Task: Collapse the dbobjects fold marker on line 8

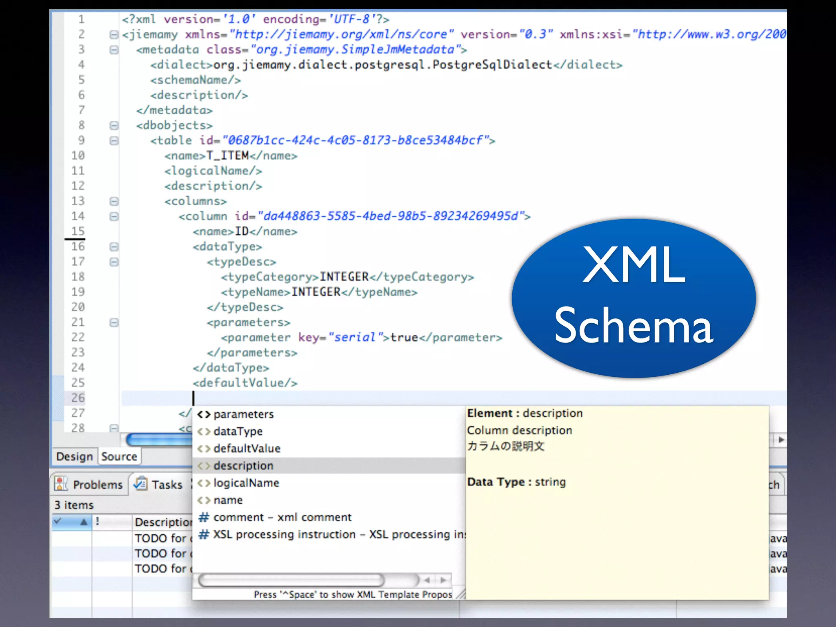Action: 114,125
